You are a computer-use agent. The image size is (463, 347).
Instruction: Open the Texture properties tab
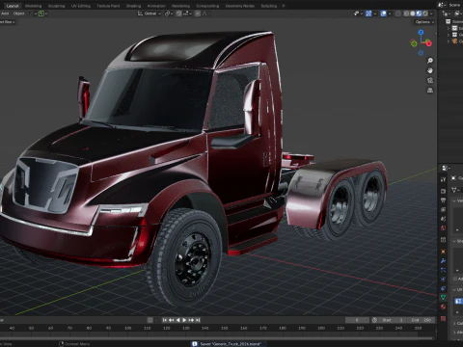(x=443, y=318)
